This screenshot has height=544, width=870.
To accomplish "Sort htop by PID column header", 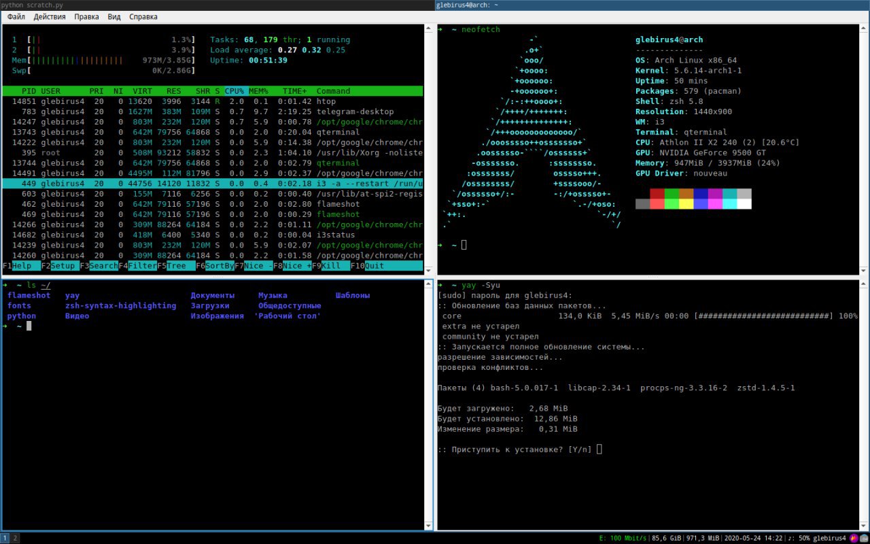I will click(x=29, y=91).
